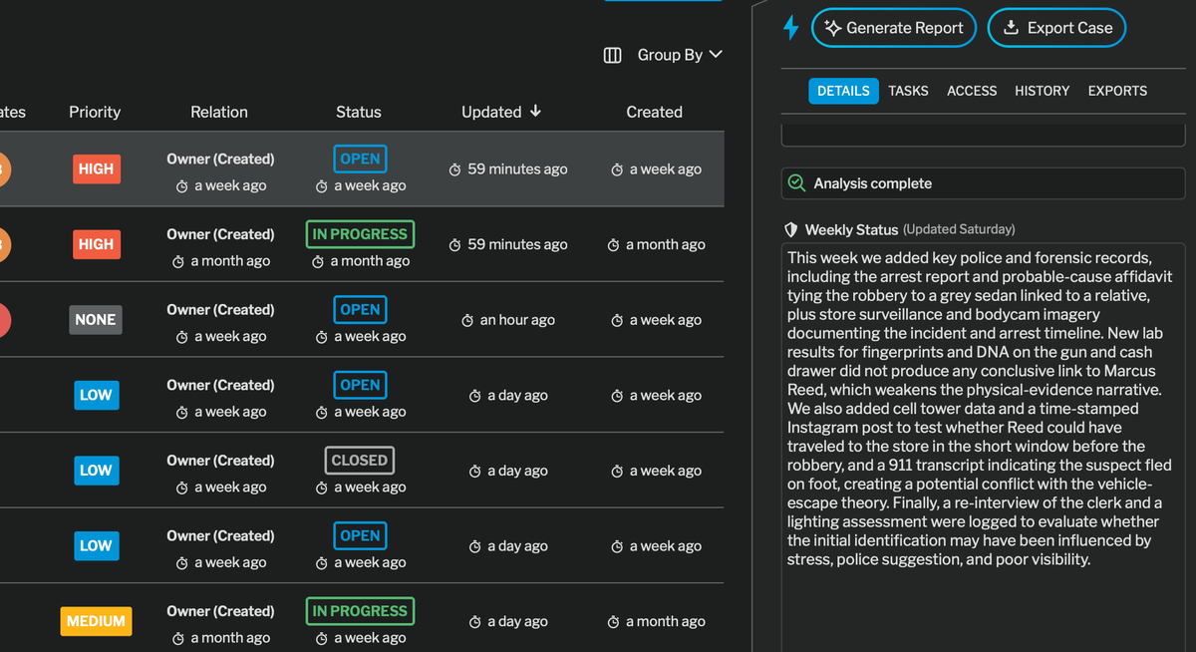The width and height of the screenshot is (1196, 652).
Task: Click the blue lightning bolt icon
Action: click(x=790, y=28)
